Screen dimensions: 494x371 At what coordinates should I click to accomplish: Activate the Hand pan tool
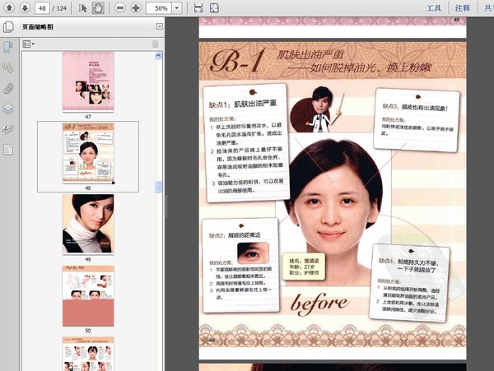[98, 8]
